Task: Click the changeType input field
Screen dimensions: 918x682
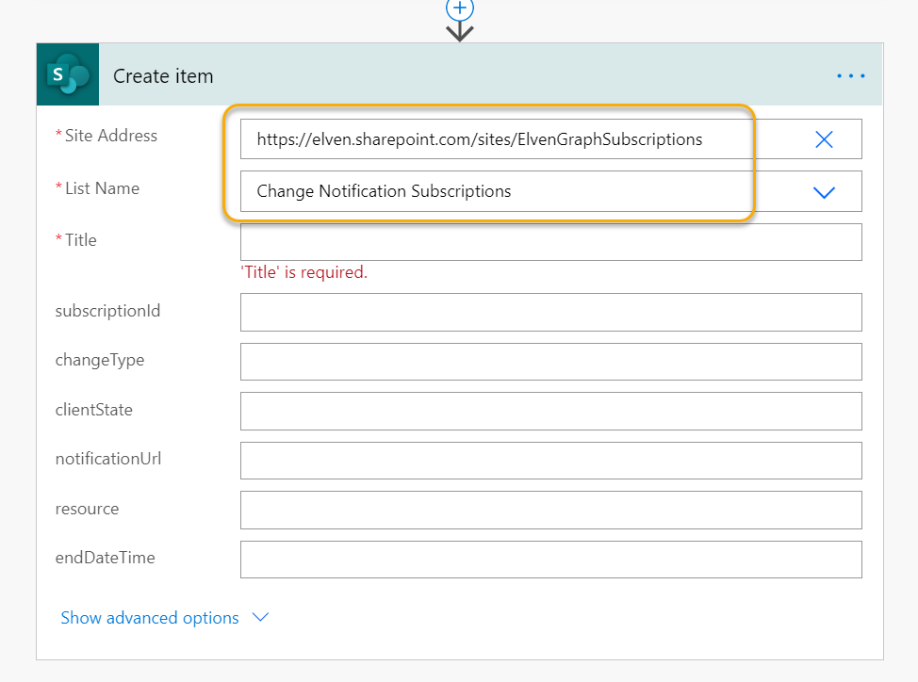Action: pos(551,362)
